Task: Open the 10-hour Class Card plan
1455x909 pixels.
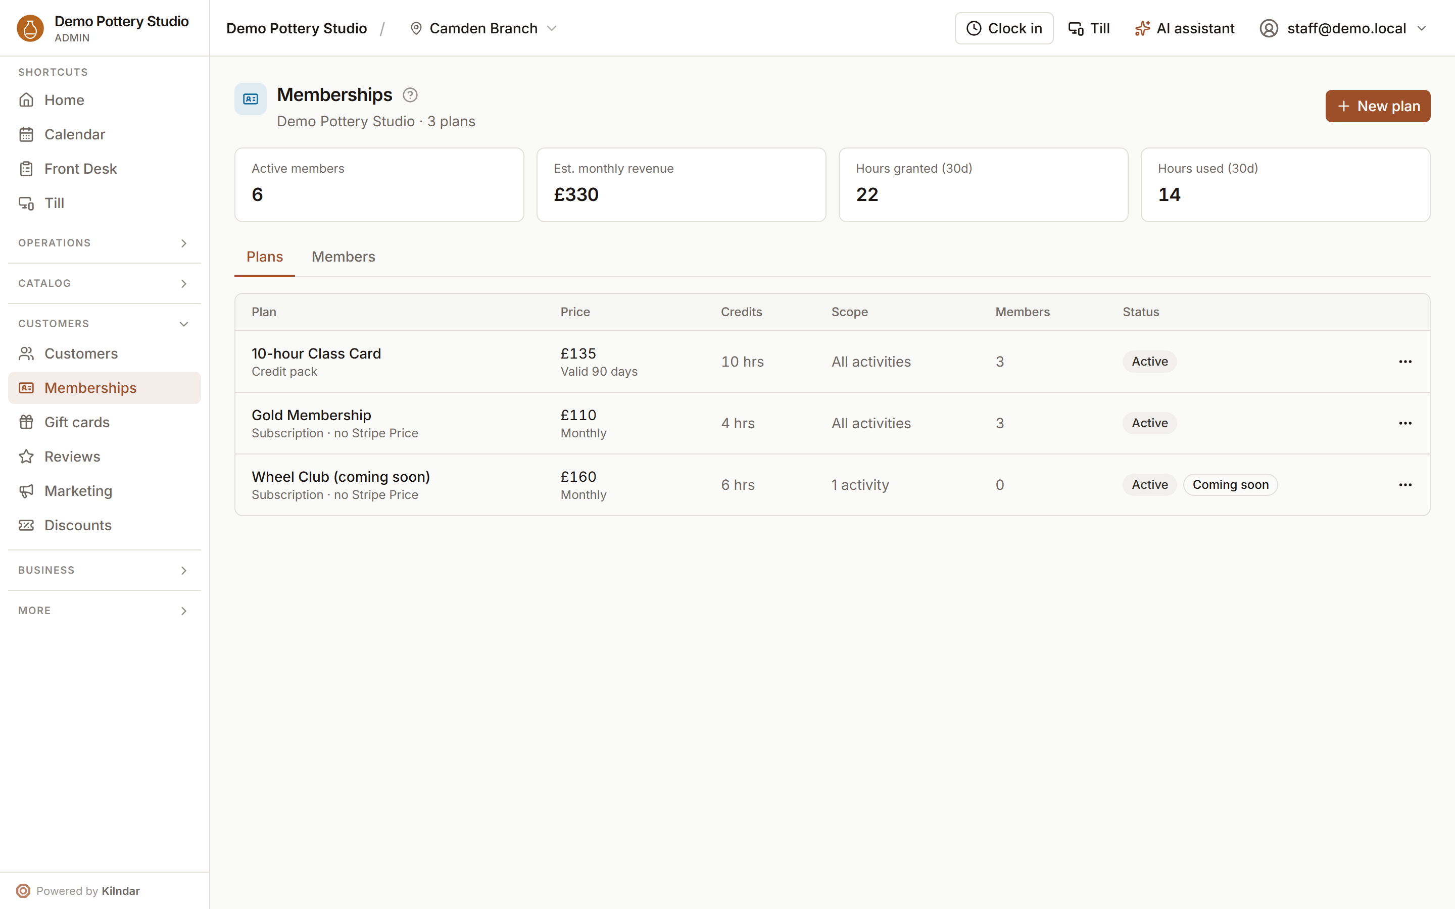Action: click(x=316, y=353)
